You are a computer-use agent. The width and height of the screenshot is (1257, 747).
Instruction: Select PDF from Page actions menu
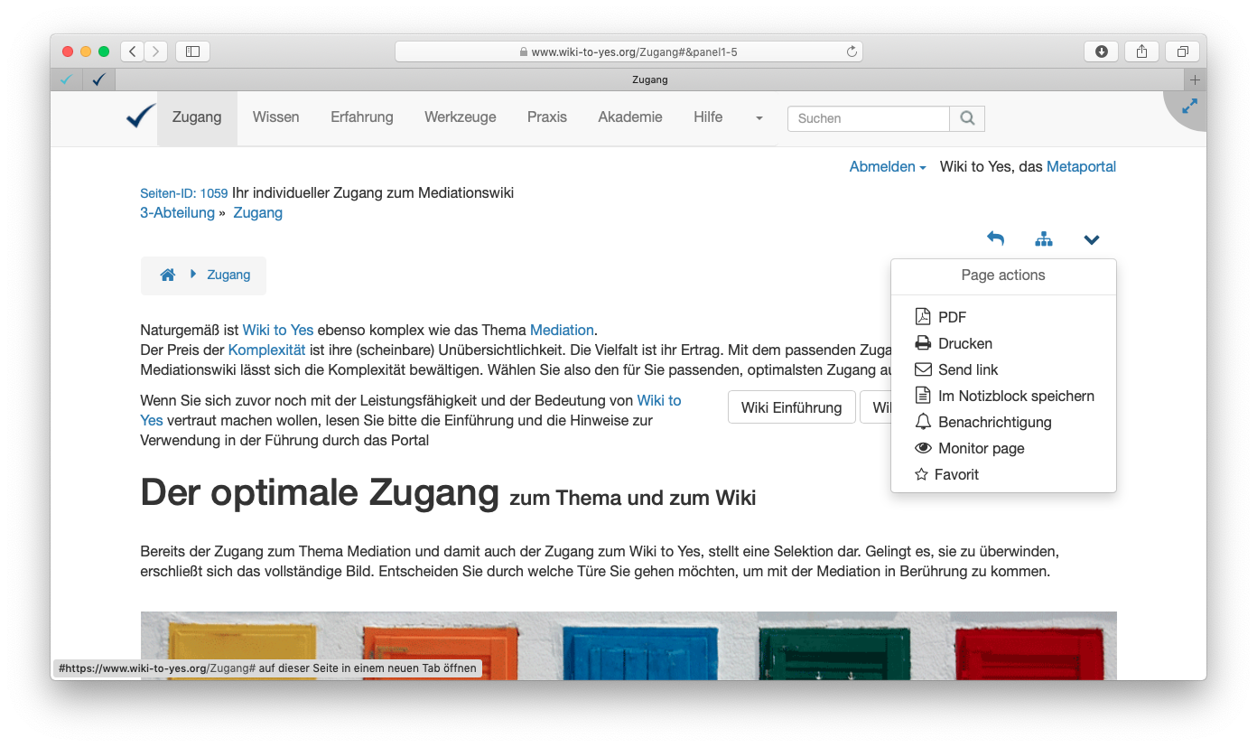[x=952, y=317]
